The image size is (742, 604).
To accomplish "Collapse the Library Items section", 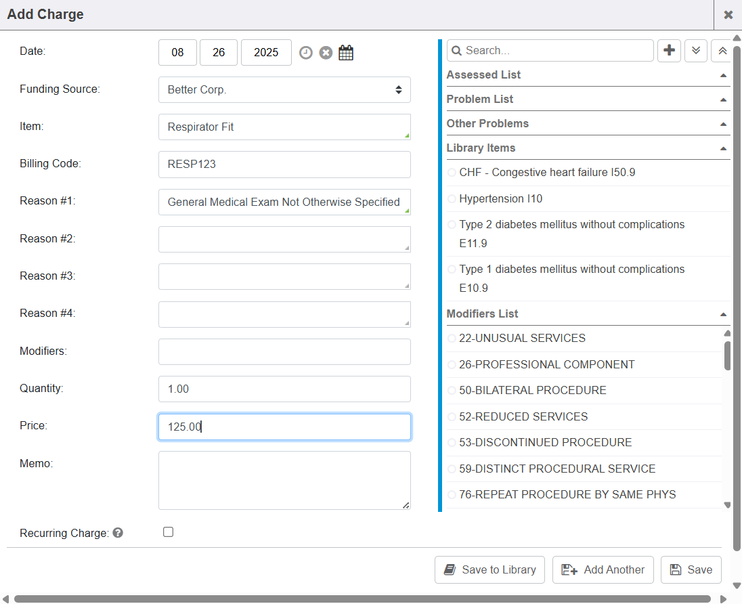I will [x=723, y=148].
